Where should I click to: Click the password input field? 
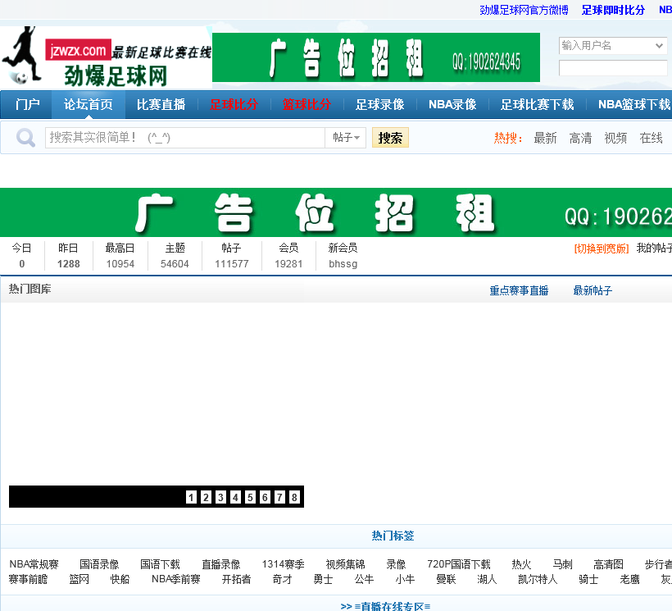[x=613, y=68]
